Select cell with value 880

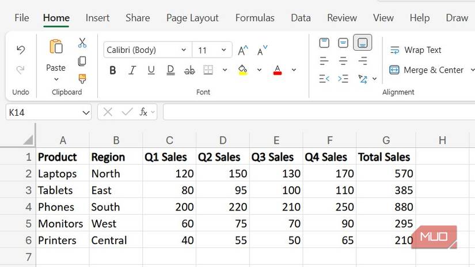(386, 207)
